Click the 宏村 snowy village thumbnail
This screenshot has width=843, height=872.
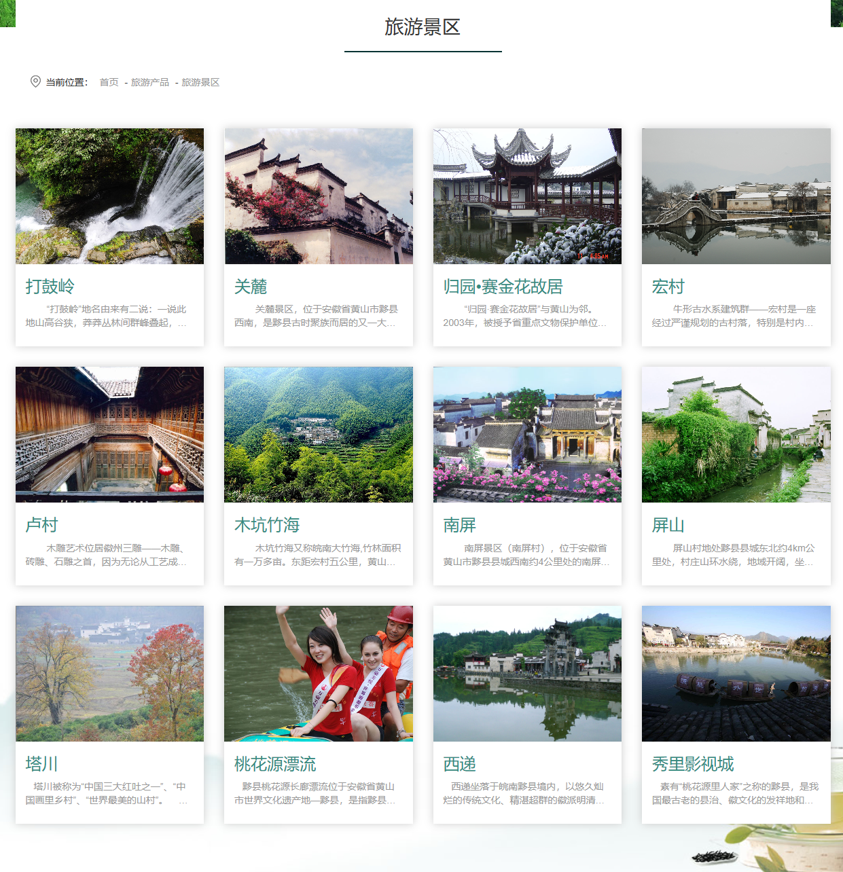click(x=736, y=196)
